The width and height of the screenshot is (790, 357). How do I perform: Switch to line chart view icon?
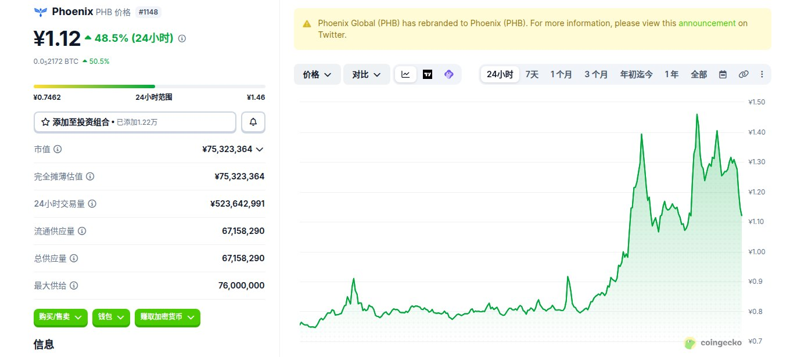point(405,74)
